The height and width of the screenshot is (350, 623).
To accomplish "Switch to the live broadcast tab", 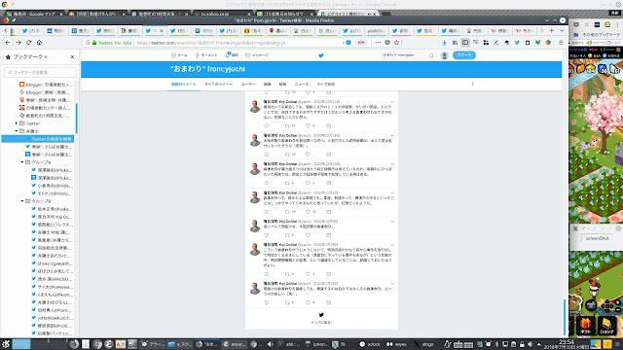I will [x=325, y=85].
